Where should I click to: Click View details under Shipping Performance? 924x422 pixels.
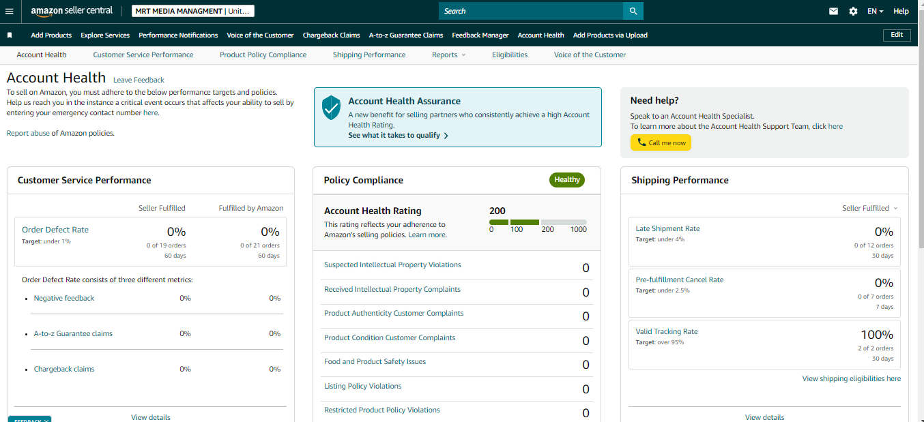tap(765, 417)
